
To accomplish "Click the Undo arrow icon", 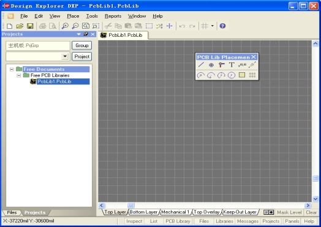I will tap(182, 26).
